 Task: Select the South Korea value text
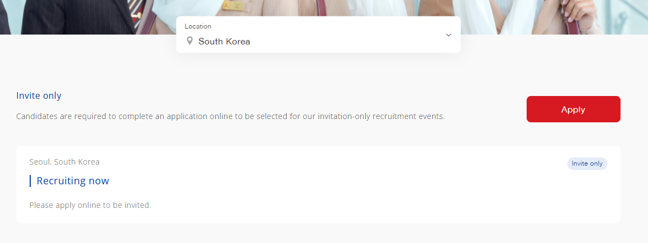click(x=224, y=41)
